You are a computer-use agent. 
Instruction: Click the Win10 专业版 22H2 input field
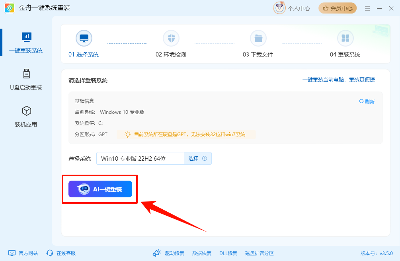click(139, 158)
